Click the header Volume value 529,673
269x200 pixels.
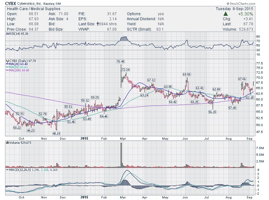pos(246,29)
